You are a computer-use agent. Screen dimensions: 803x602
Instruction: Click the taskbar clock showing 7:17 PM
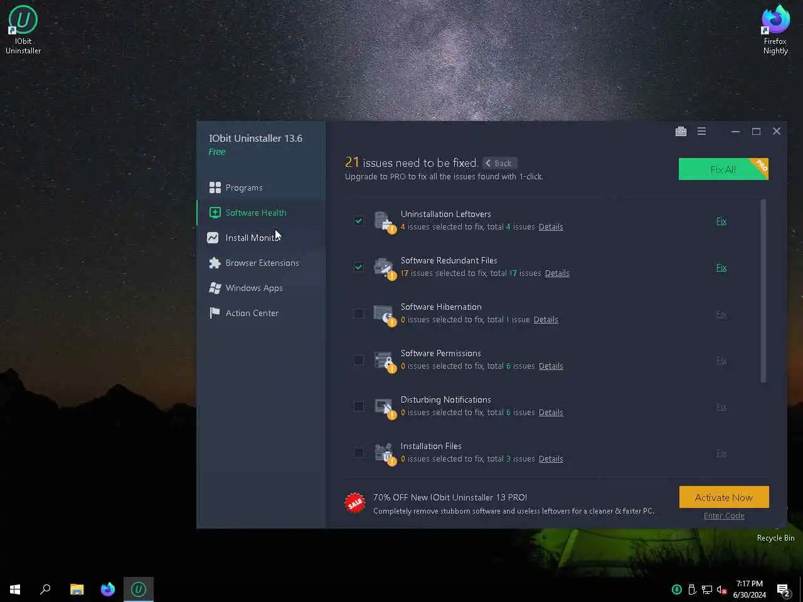point(750,589)
